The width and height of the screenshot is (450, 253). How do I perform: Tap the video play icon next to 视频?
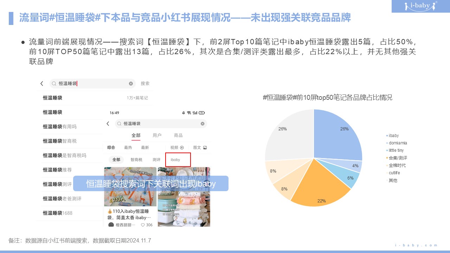pos(182,148)
